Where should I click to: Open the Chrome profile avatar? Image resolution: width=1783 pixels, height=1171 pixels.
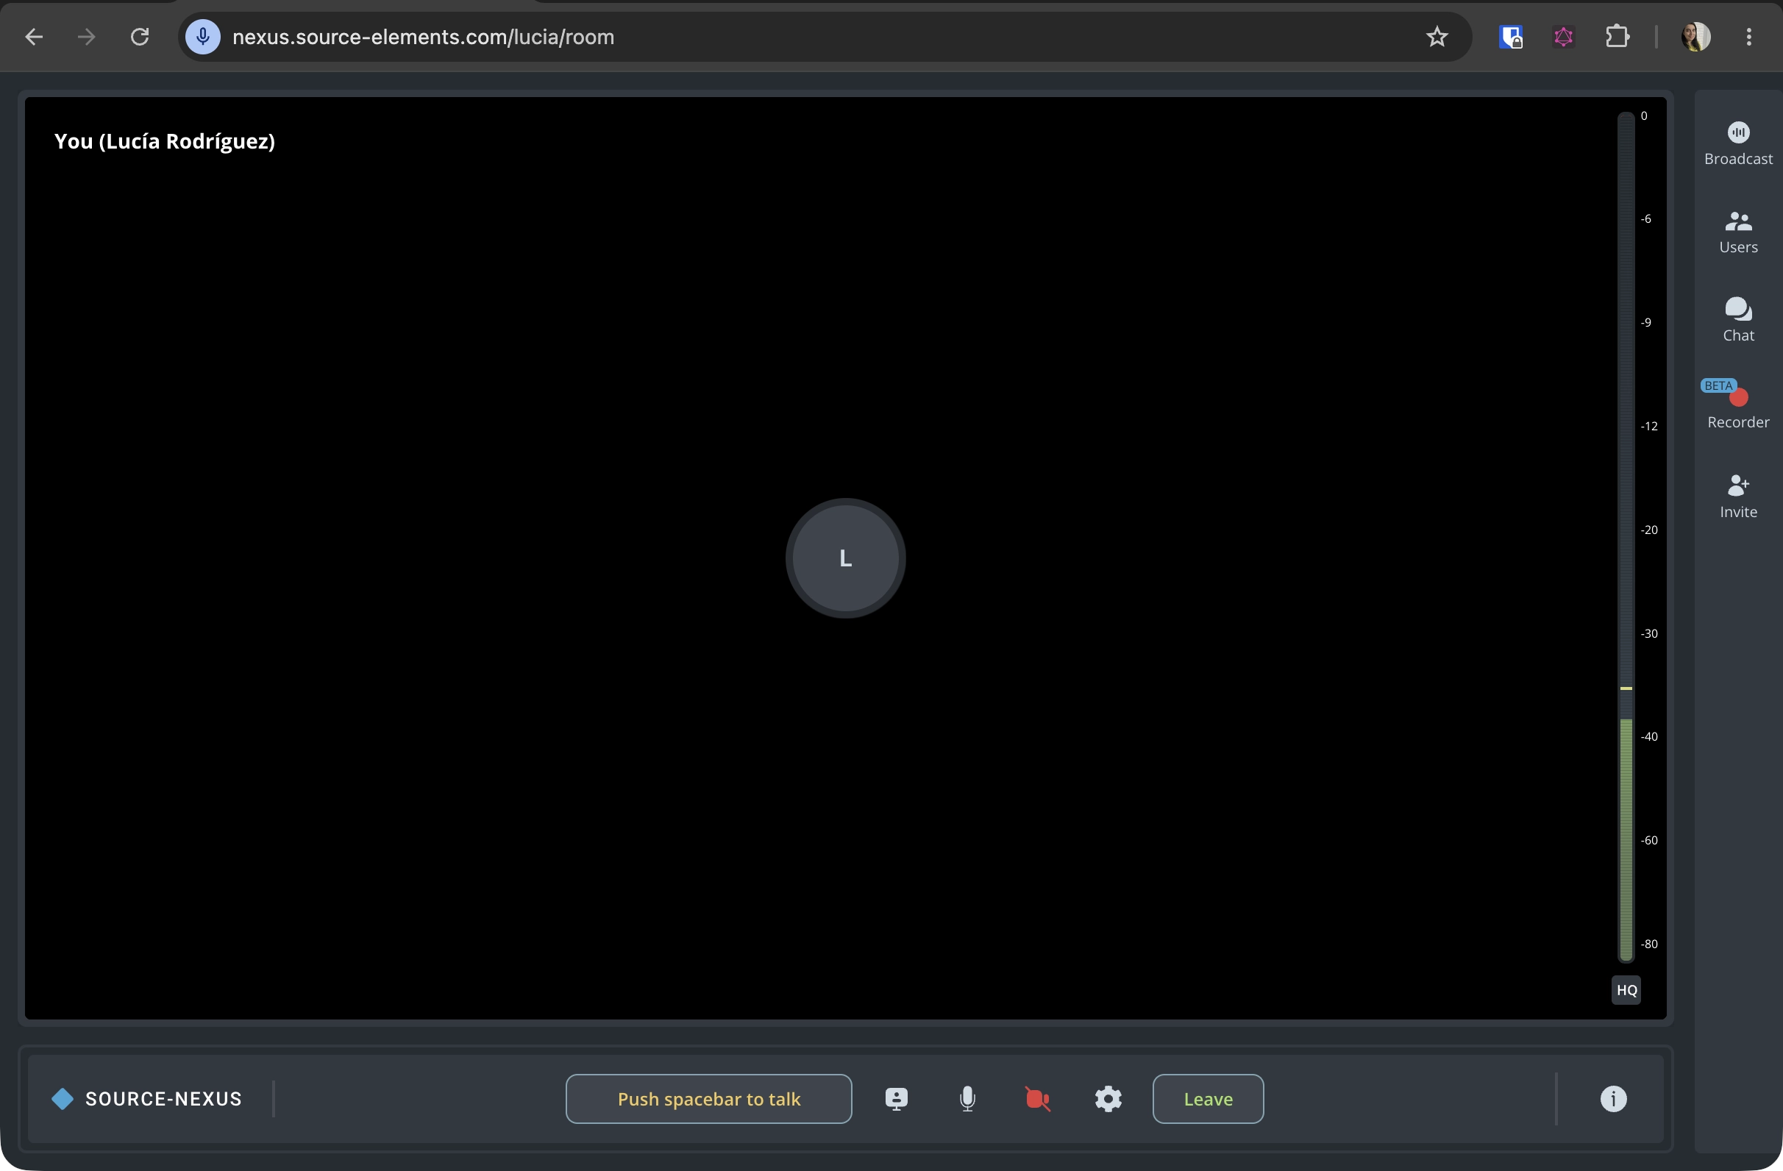tap(1695, 37)
